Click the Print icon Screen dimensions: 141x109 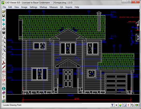pos(4,29)
